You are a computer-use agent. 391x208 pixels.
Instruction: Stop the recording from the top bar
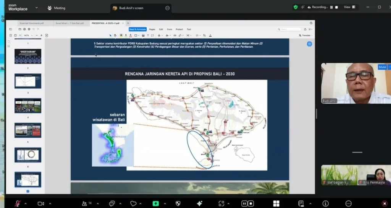pos(337,7)
